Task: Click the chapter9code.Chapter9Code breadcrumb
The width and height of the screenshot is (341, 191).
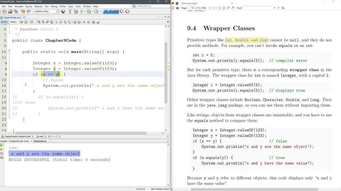Action: (x=18, y=136)
